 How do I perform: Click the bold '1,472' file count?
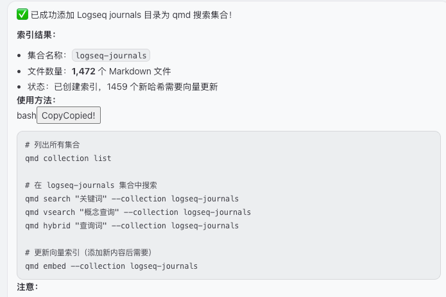coord(83,71)
